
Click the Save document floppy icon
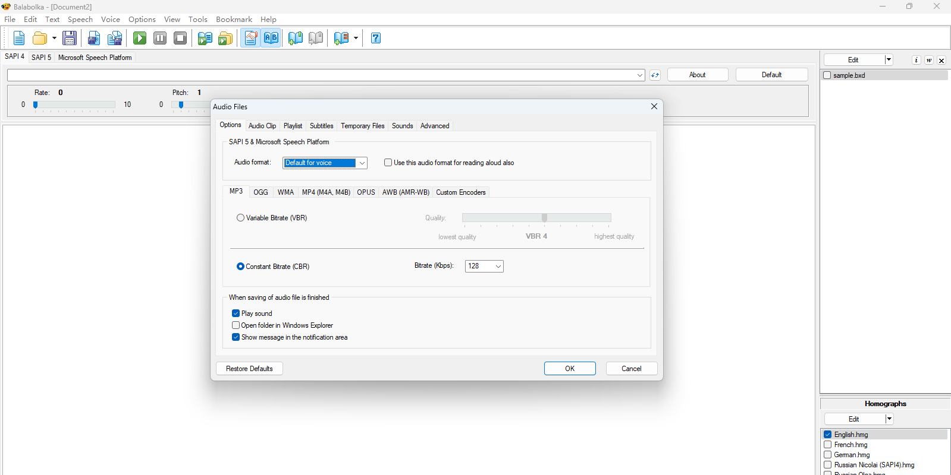(x=70, y=39)
